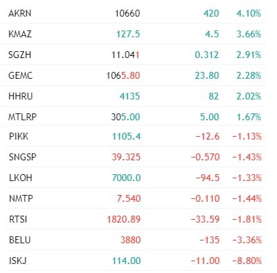Viewport: 277px width, 273px height.
Task: Click the KMAZ 3.66% percent change
Action: (x=249, y=34)
